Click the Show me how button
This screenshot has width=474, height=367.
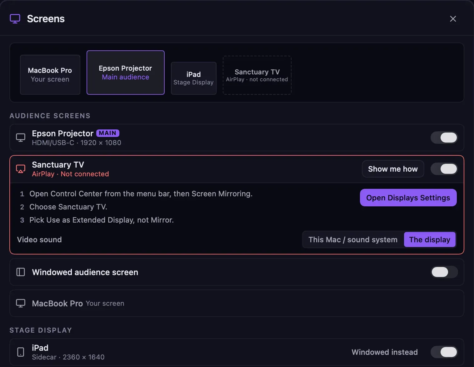(x=393, y=169)
